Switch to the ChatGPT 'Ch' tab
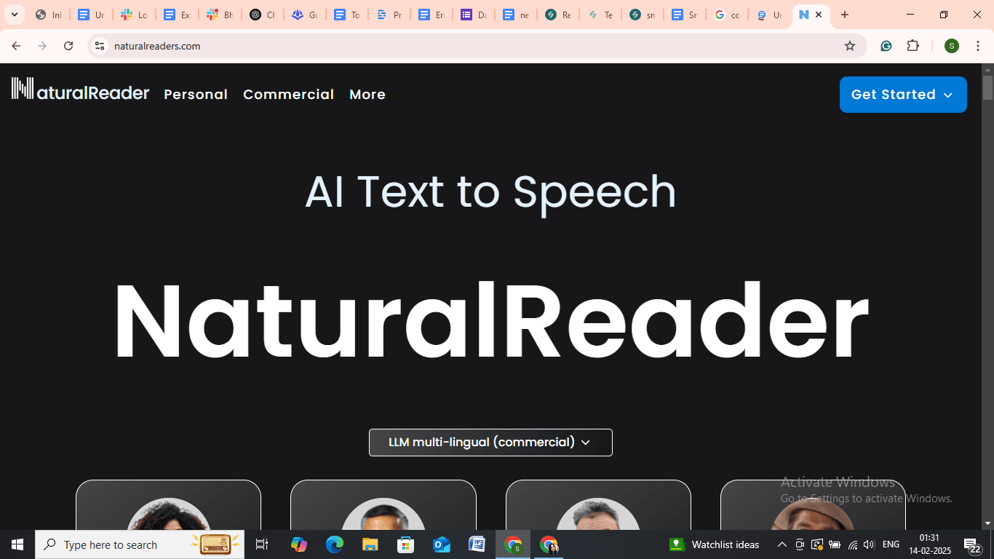The height and width of the screenshot is (559, 994). pyautogui.click(x=261, y=15)
